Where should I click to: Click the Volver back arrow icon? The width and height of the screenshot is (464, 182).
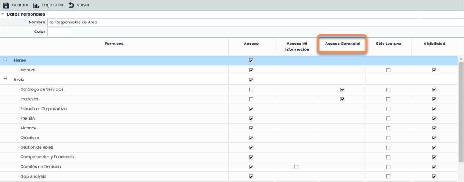coord(71,5)
